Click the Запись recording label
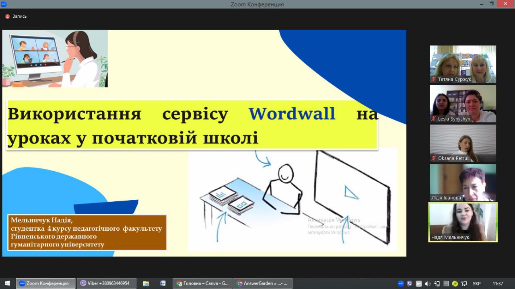 (x=20, y=16)
